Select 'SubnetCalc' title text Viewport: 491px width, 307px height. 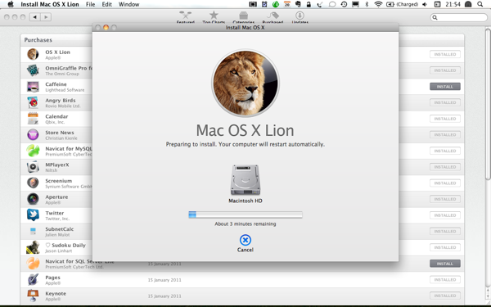coord(60,229)
